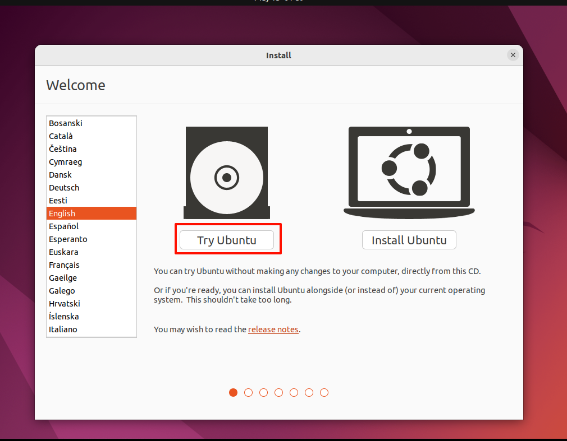Open the release notes link
This screenshot has width=567, height=441.
273,329
